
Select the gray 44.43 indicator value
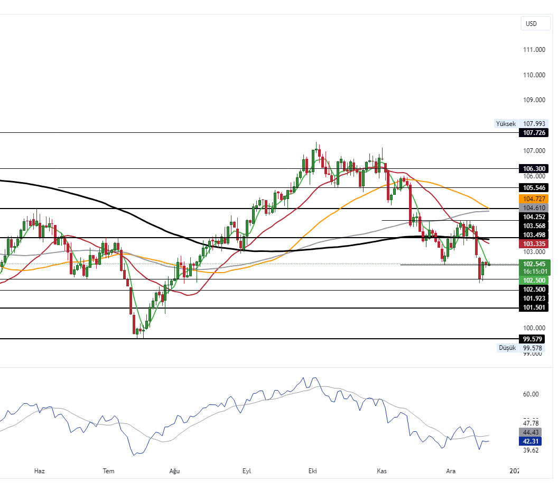[531, 432]
